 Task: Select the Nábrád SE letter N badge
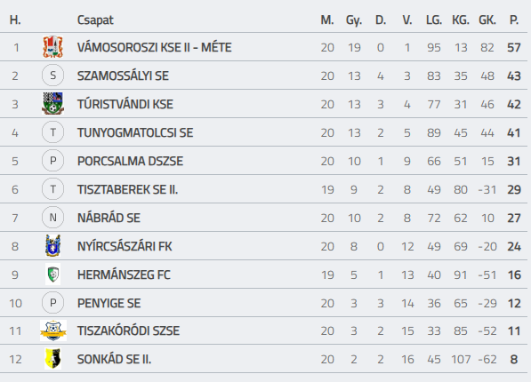[52, 218]
